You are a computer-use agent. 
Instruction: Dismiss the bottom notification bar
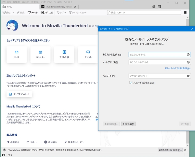tap(185, 150)
